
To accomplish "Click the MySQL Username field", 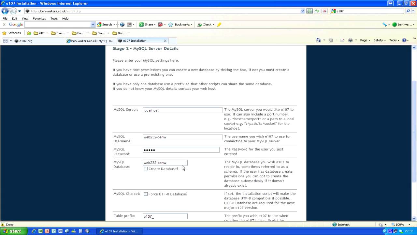I will pos(182,137).
